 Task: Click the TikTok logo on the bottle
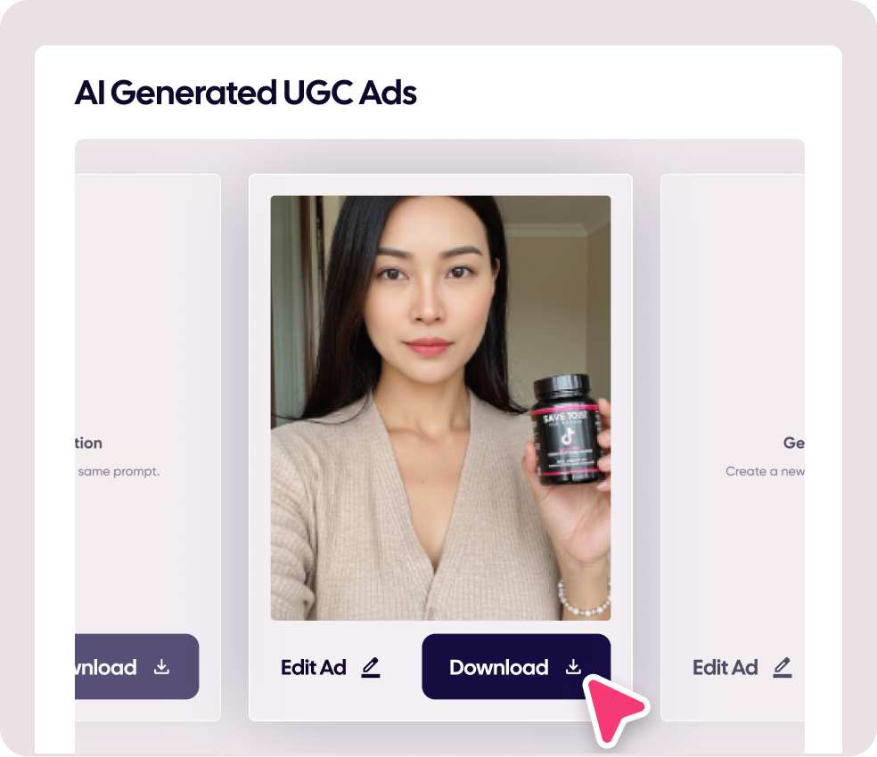point(568,436)
